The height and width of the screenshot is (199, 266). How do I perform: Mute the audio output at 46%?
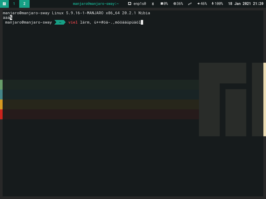(202, 4)
